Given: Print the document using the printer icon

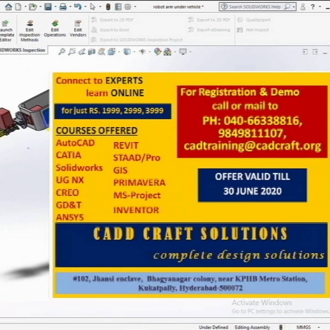Looking at the screenshot, I should coord(63,7).
